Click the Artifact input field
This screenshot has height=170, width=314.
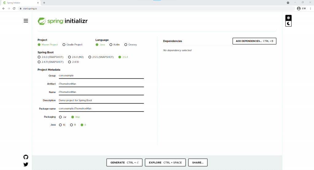101,84
